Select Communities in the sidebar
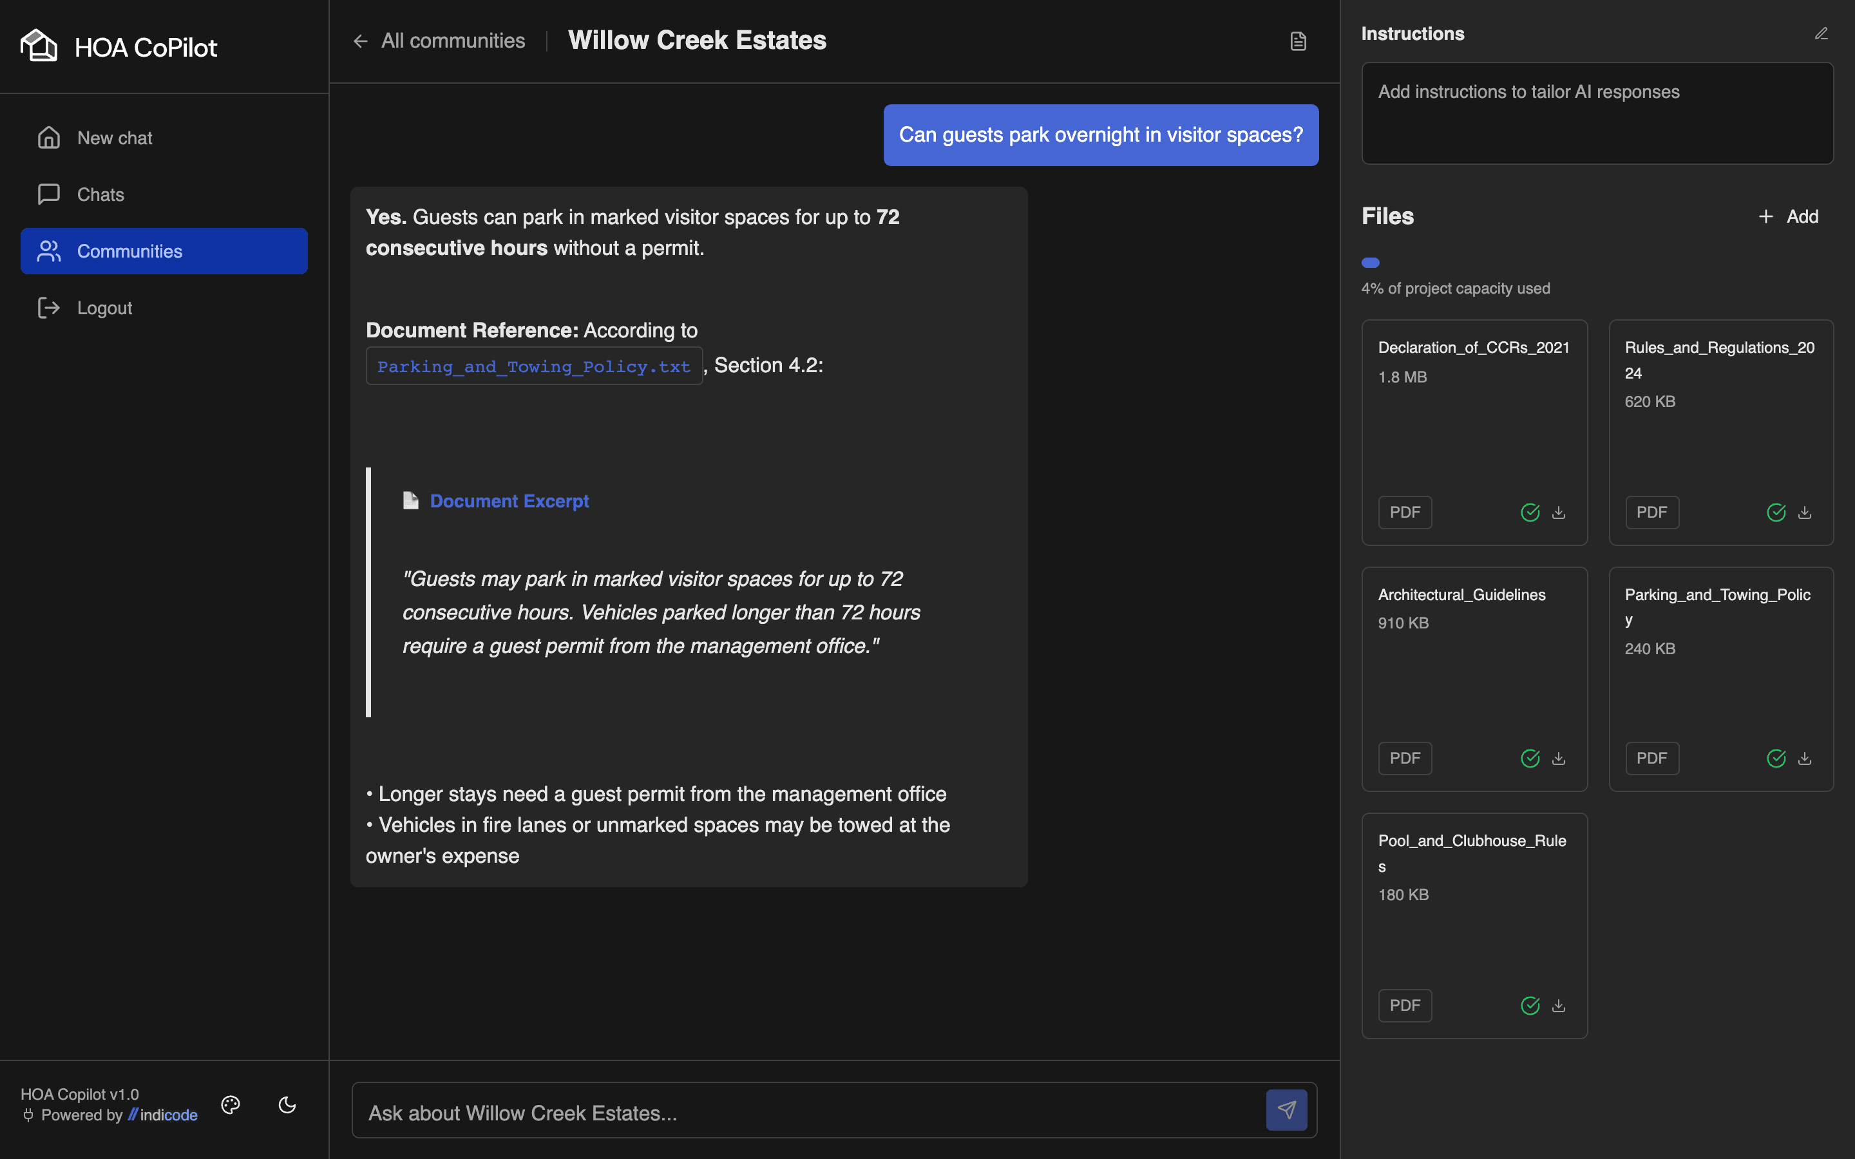The height and width of the screenshot is (1159, 1855). (x=164, y=251)
